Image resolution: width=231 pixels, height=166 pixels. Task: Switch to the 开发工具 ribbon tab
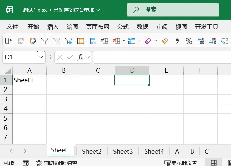click(x=206, y=27)
